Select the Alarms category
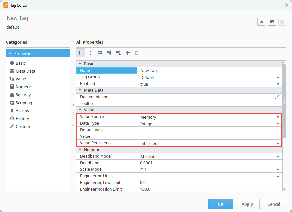Viewport: 292px width, 212px height. [x=22, y=110]
